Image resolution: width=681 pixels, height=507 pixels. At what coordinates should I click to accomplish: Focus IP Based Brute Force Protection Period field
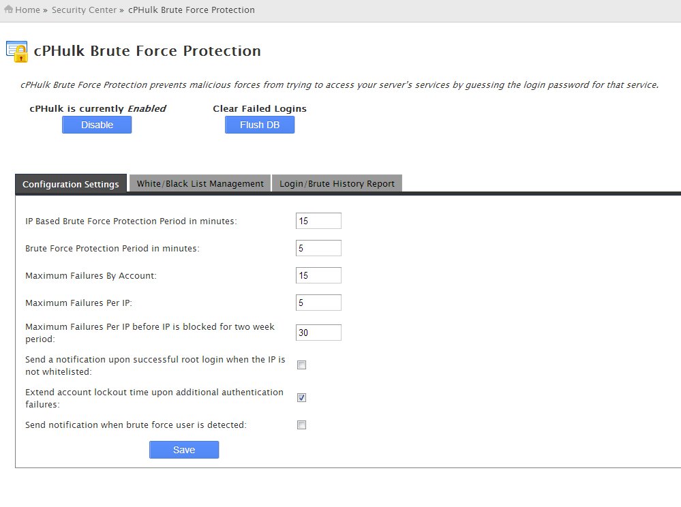tap(318, 221)
